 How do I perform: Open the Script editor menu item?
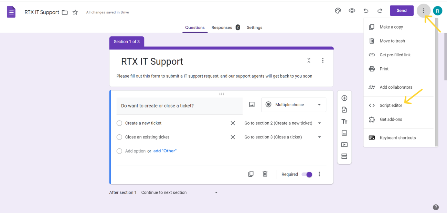(x=391, y=105)
